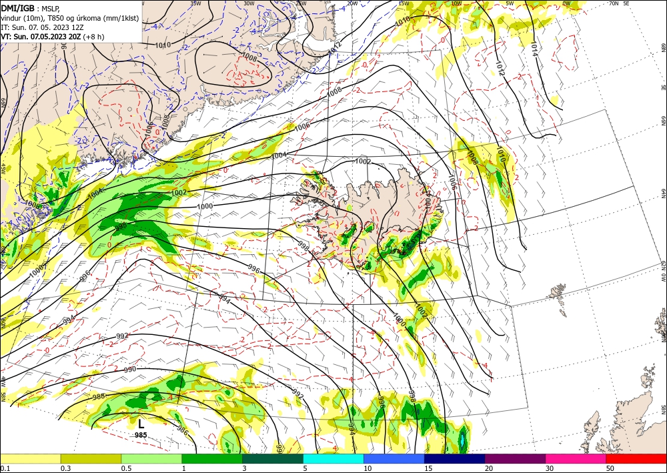Click the "0.1" legend scale value
The height and width of the screenshot is (473, 667).
4,468
